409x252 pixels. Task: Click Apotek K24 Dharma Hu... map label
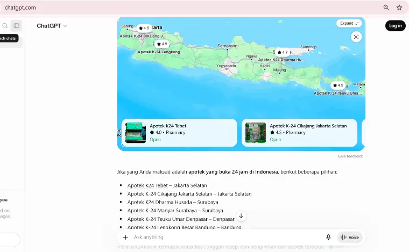(281, 60)
